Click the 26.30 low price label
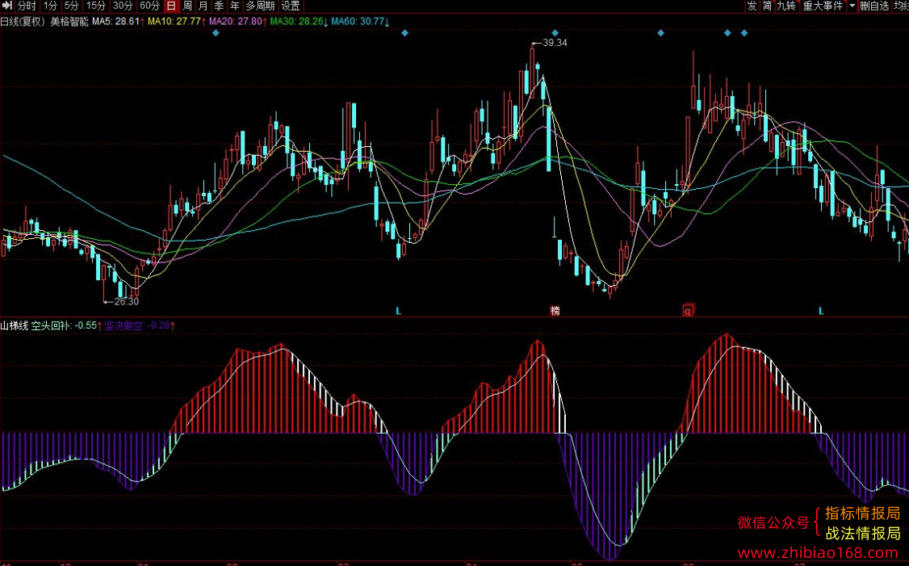 127,301
